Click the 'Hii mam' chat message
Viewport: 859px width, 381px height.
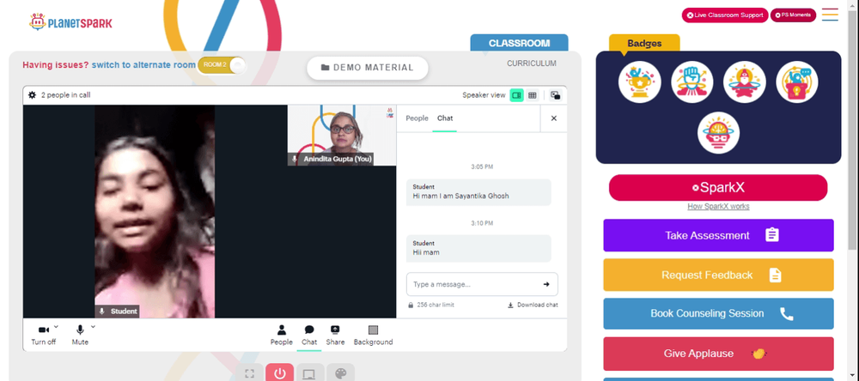point(478,249)
